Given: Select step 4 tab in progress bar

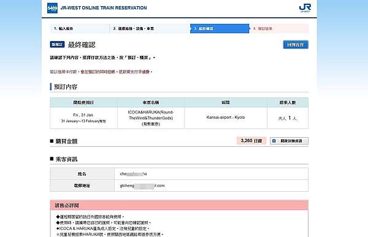Looking at the screenshot, I should coord(279,29).
